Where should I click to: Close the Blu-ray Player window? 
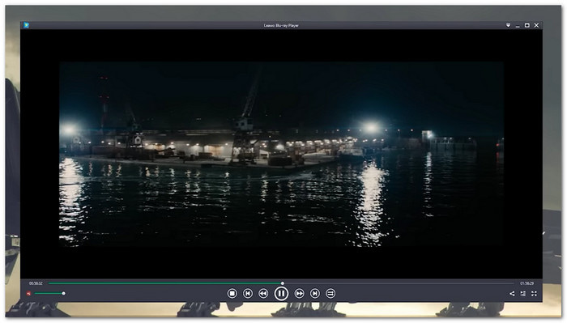coord(536,25)
